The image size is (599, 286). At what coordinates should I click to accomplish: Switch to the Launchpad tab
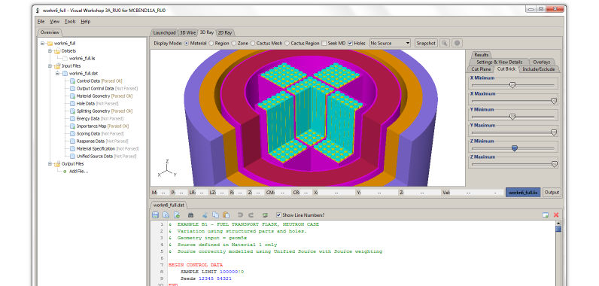[x=164, y=33]
